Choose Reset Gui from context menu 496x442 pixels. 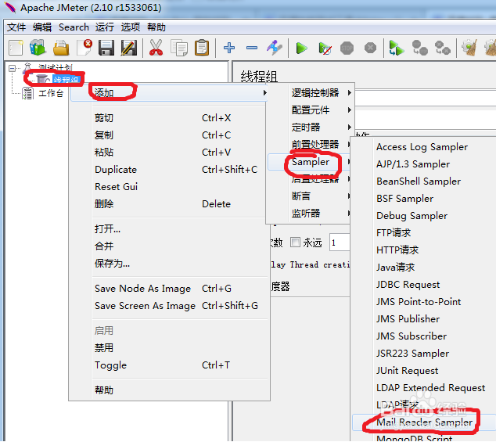point(169,187)
